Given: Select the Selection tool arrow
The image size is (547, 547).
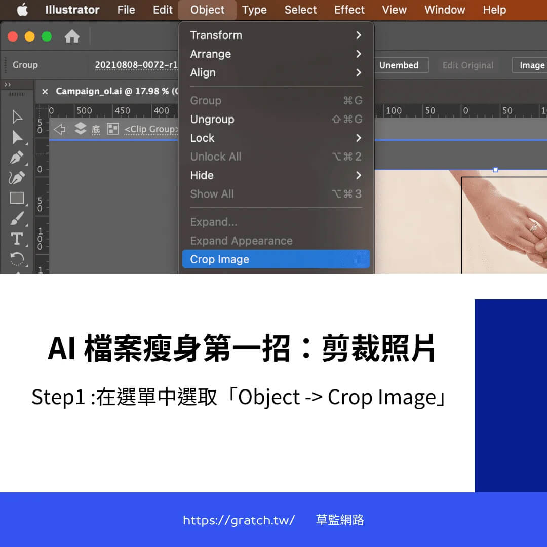Looking at the screenshot, I should [x=17, y=117].
